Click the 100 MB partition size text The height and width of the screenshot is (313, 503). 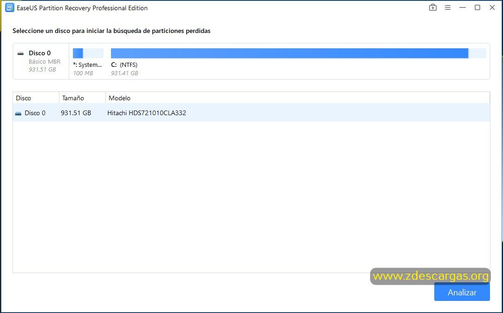(x=83, y=73)
